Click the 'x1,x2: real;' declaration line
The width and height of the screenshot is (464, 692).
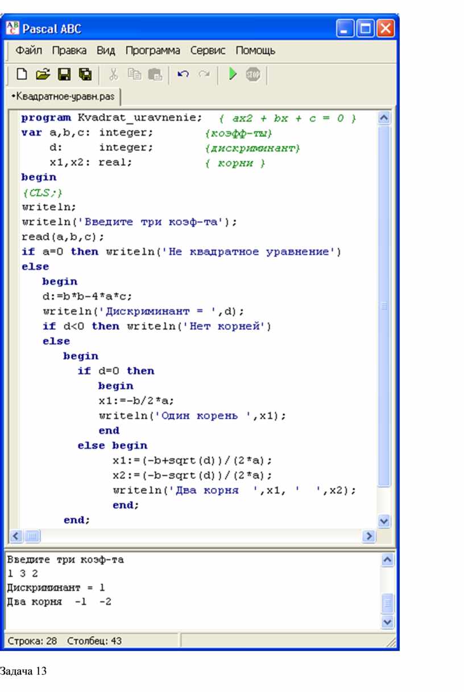click(91, 162)
